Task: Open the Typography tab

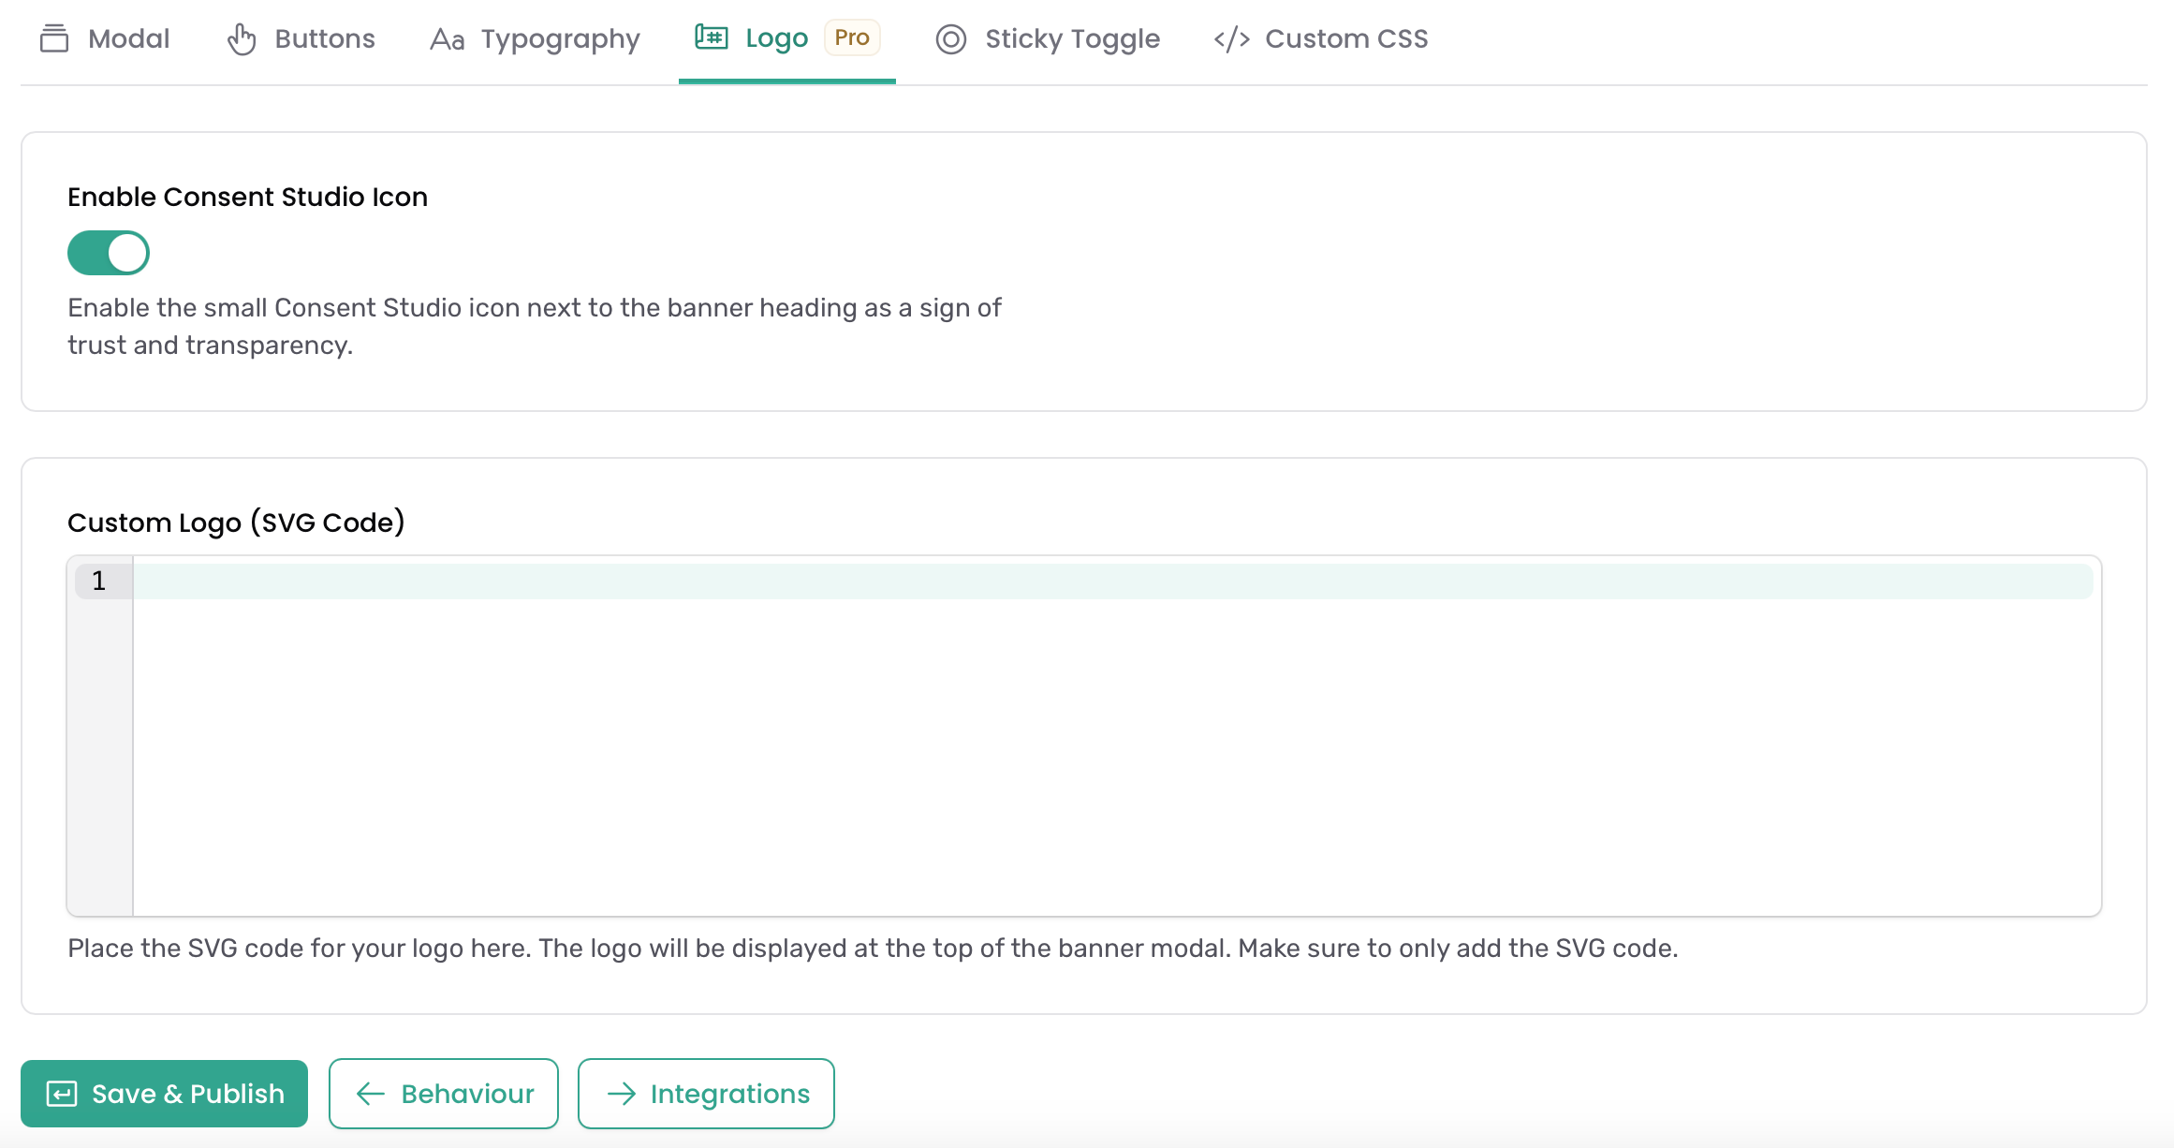Action: point(535,39)
